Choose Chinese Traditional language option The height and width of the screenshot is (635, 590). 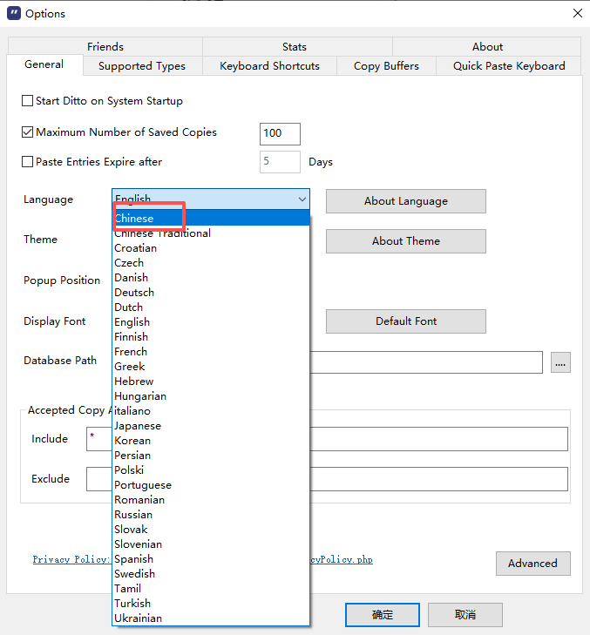(x=211, y=233)
